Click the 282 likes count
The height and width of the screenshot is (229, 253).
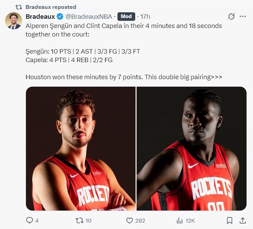coord(140,220)
